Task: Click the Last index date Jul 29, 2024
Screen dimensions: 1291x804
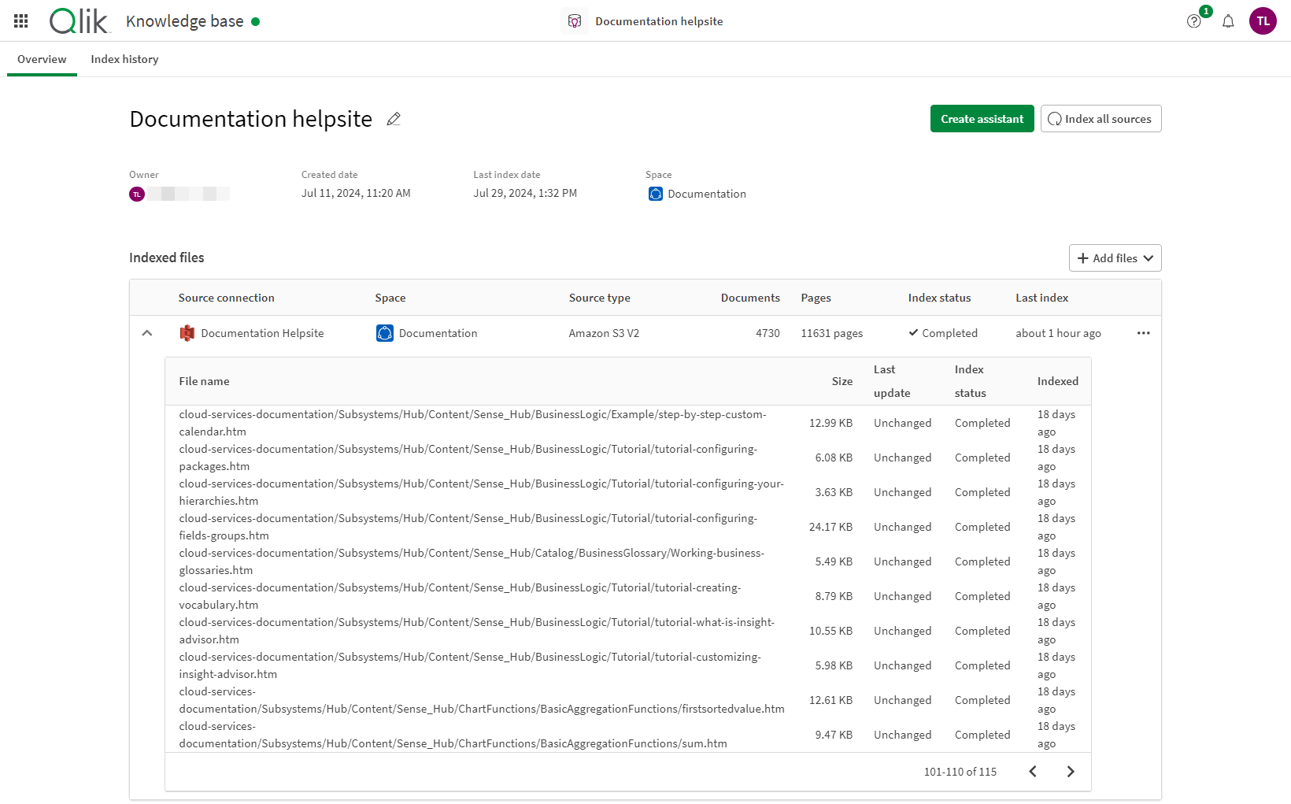Action: point(525,193)
